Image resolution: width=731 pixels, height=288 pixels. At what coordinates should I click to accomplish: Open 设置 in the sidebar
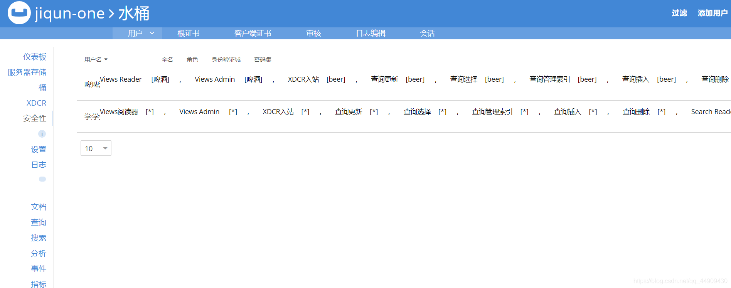(39, 149)
